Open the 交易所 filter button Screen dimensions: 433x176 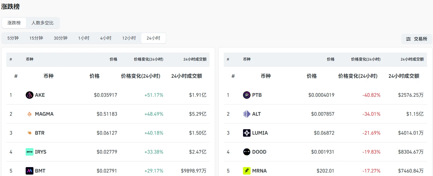point(417,39)
